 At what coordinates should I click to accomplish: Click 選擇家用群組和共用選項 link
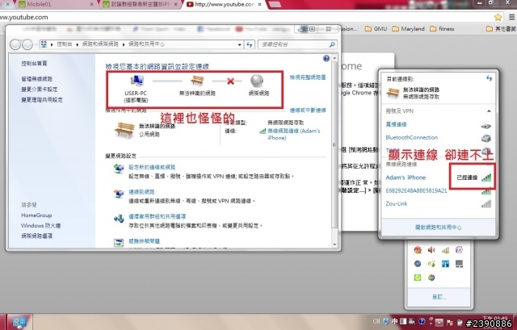click(x=158, y=216)
